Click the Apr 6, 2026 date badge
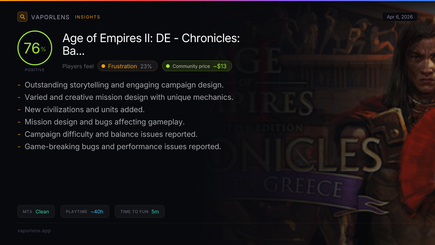The width and height of the screenshot is (435, 245). tap(399, 17)
